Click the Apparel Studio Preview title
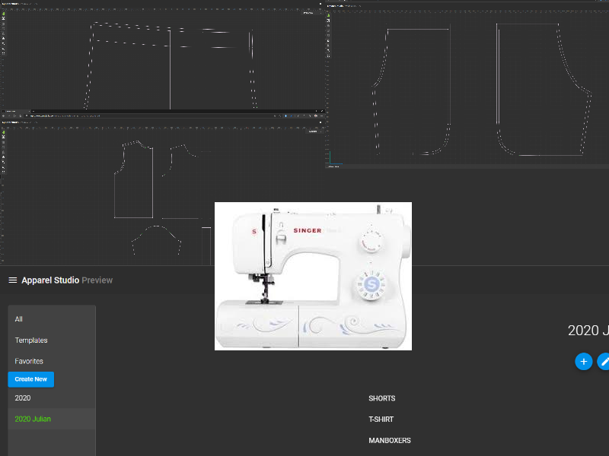Image resolution: width=609 pixels, height=456 pixels. coord(67,280)
